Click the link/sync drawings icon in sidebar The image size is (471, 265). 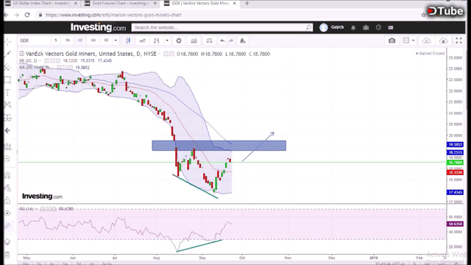8,226
